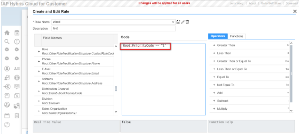Open the box package icon in sidebar

pyautogui.click(x=7, y=125)
